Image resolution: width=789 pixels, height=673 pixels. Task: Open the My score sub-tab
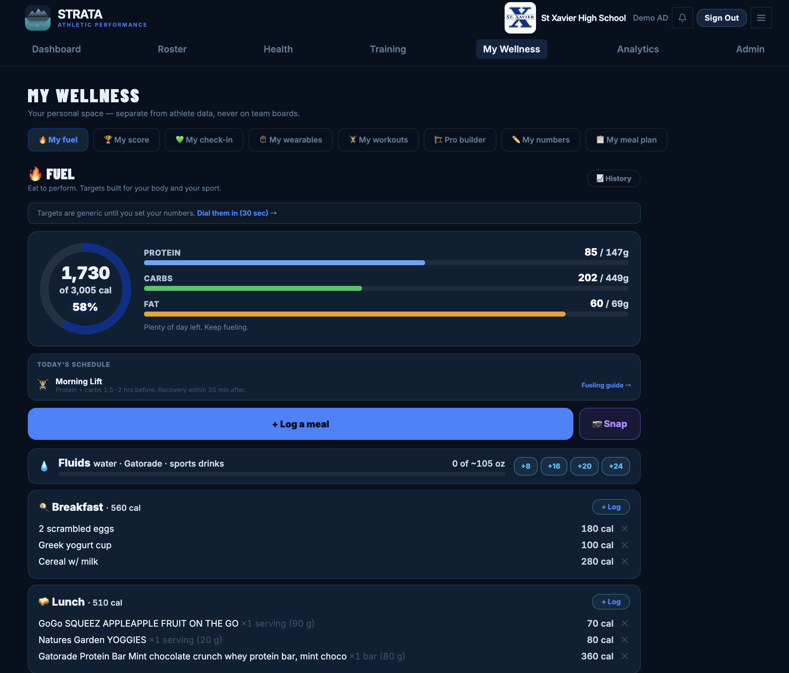tap(127, 140)
